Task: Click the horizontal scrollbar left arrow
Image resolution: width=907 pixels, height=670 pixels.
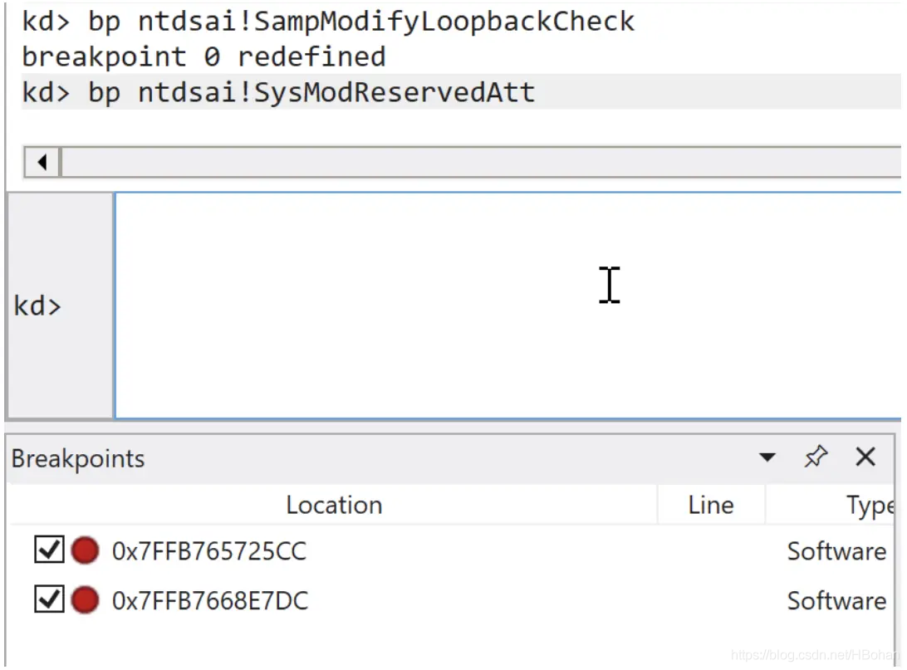Action: pyautogui.click(x=42, y=162)
